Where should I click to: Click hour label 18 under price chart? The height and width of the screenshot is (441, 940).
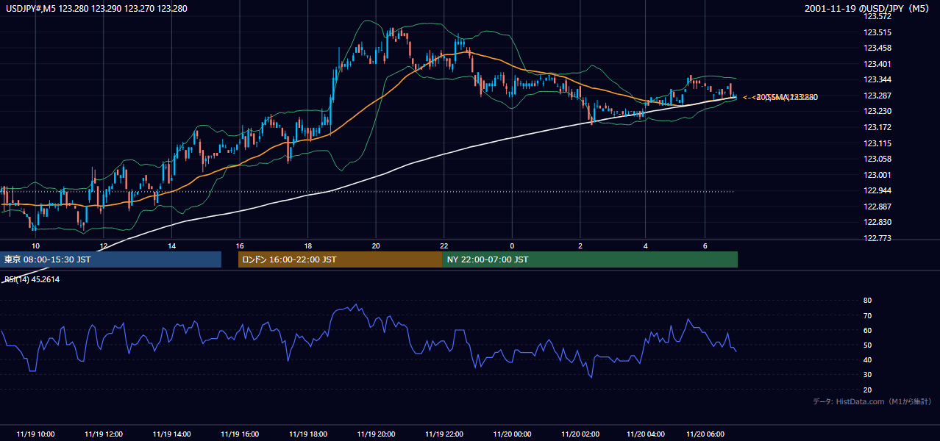(x=307, y=245)
